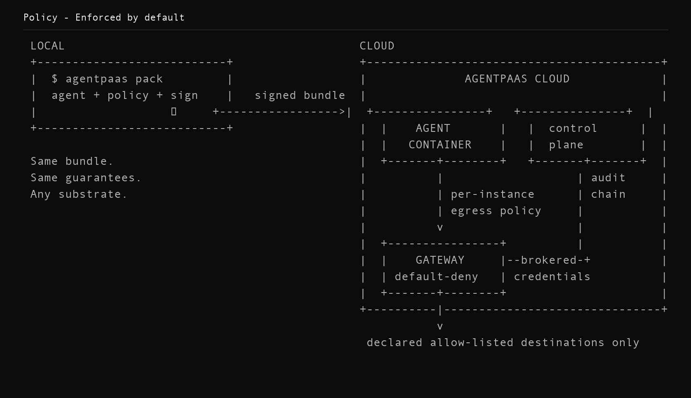Click the GATEWAY label
The height and width of the screenshot is (398, 691).
click(440, 260)
